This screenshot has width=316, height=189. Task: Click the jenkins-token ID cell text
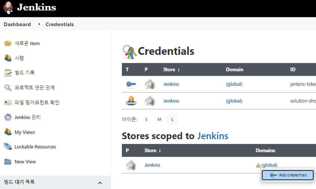coord(303,84)
